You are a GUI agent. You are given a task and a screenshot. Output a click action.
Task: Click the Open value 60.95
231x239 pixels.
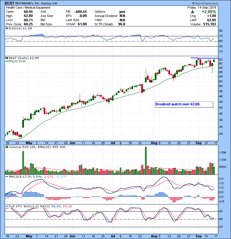point(28,12)
